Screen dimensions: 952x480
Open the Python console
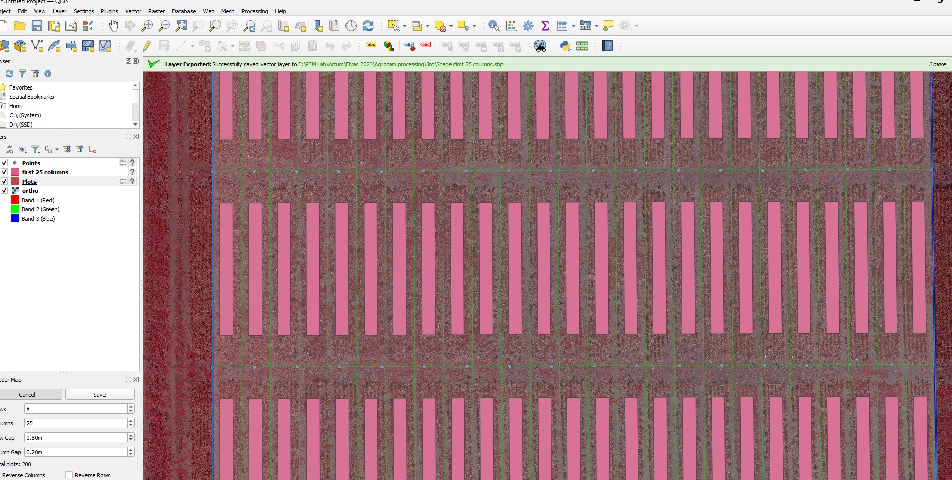[565, 46]
